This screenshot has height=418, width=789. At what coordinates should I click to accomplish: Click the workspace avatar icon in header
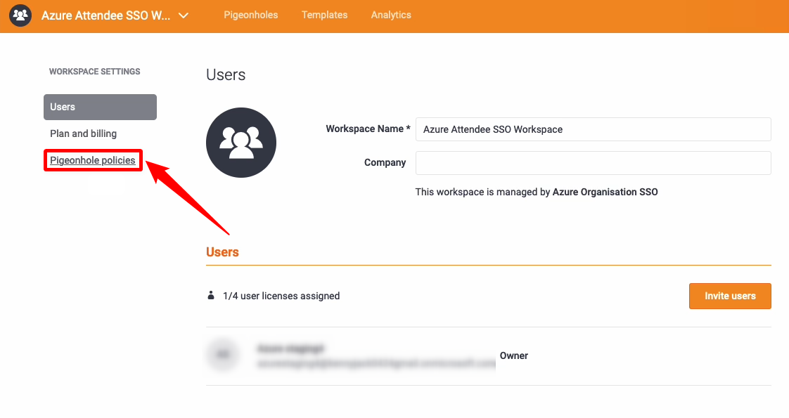(20, 15)
